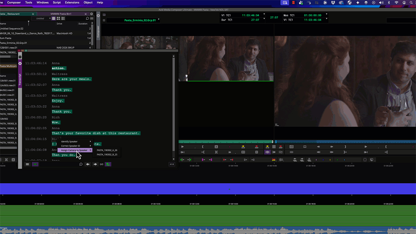Image resolution: width=416 pixels, height=234 pixels.
Task: Choose PASTA_190302_B_25 from submenu
Action: pyautogui.click(x=107, y=155)
